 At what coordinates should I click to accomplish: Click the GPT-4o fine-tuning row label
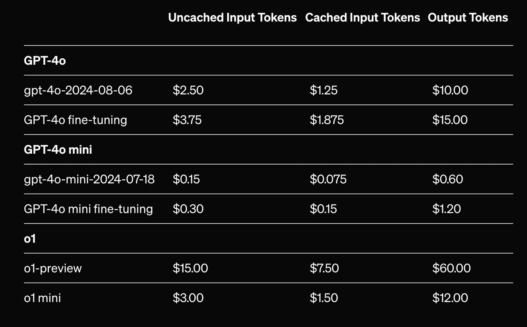[75, 120]
